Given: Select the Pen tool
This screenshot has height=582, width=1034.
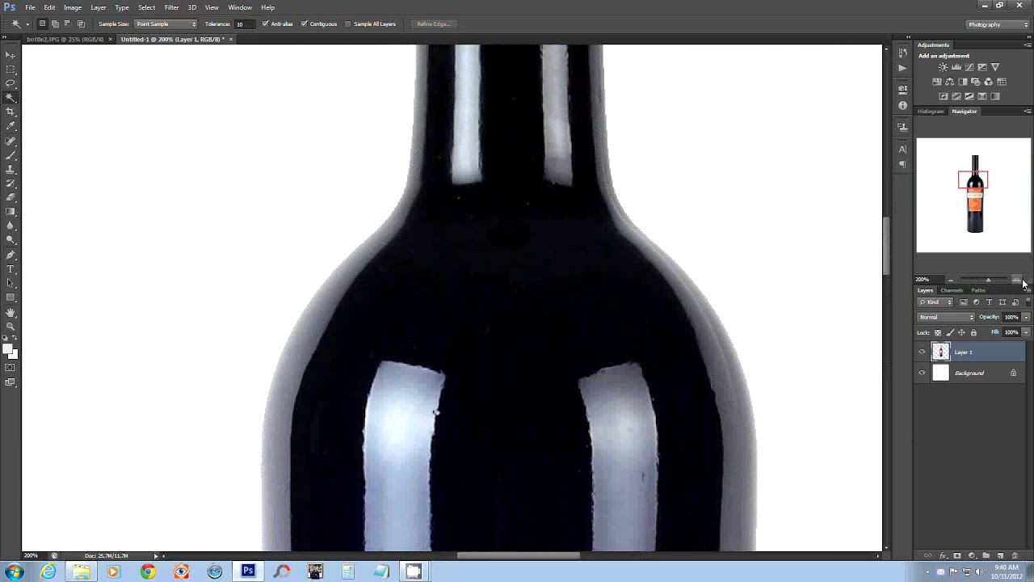Looking at the screenshot, I should pos(11,255).
